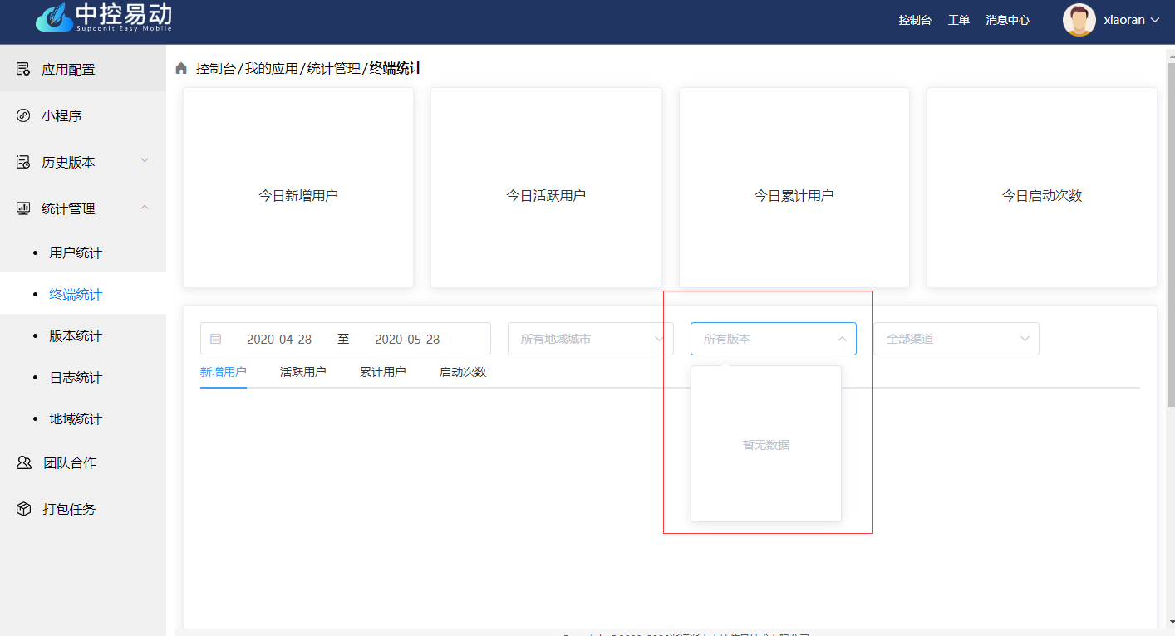Viewport: 1175px width, 636px height.
Task: Switch to the 累计用户 tab
Action: 383,372
